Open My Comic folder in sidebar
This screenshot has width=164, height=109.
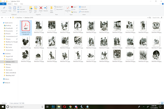tap(9, 47)
